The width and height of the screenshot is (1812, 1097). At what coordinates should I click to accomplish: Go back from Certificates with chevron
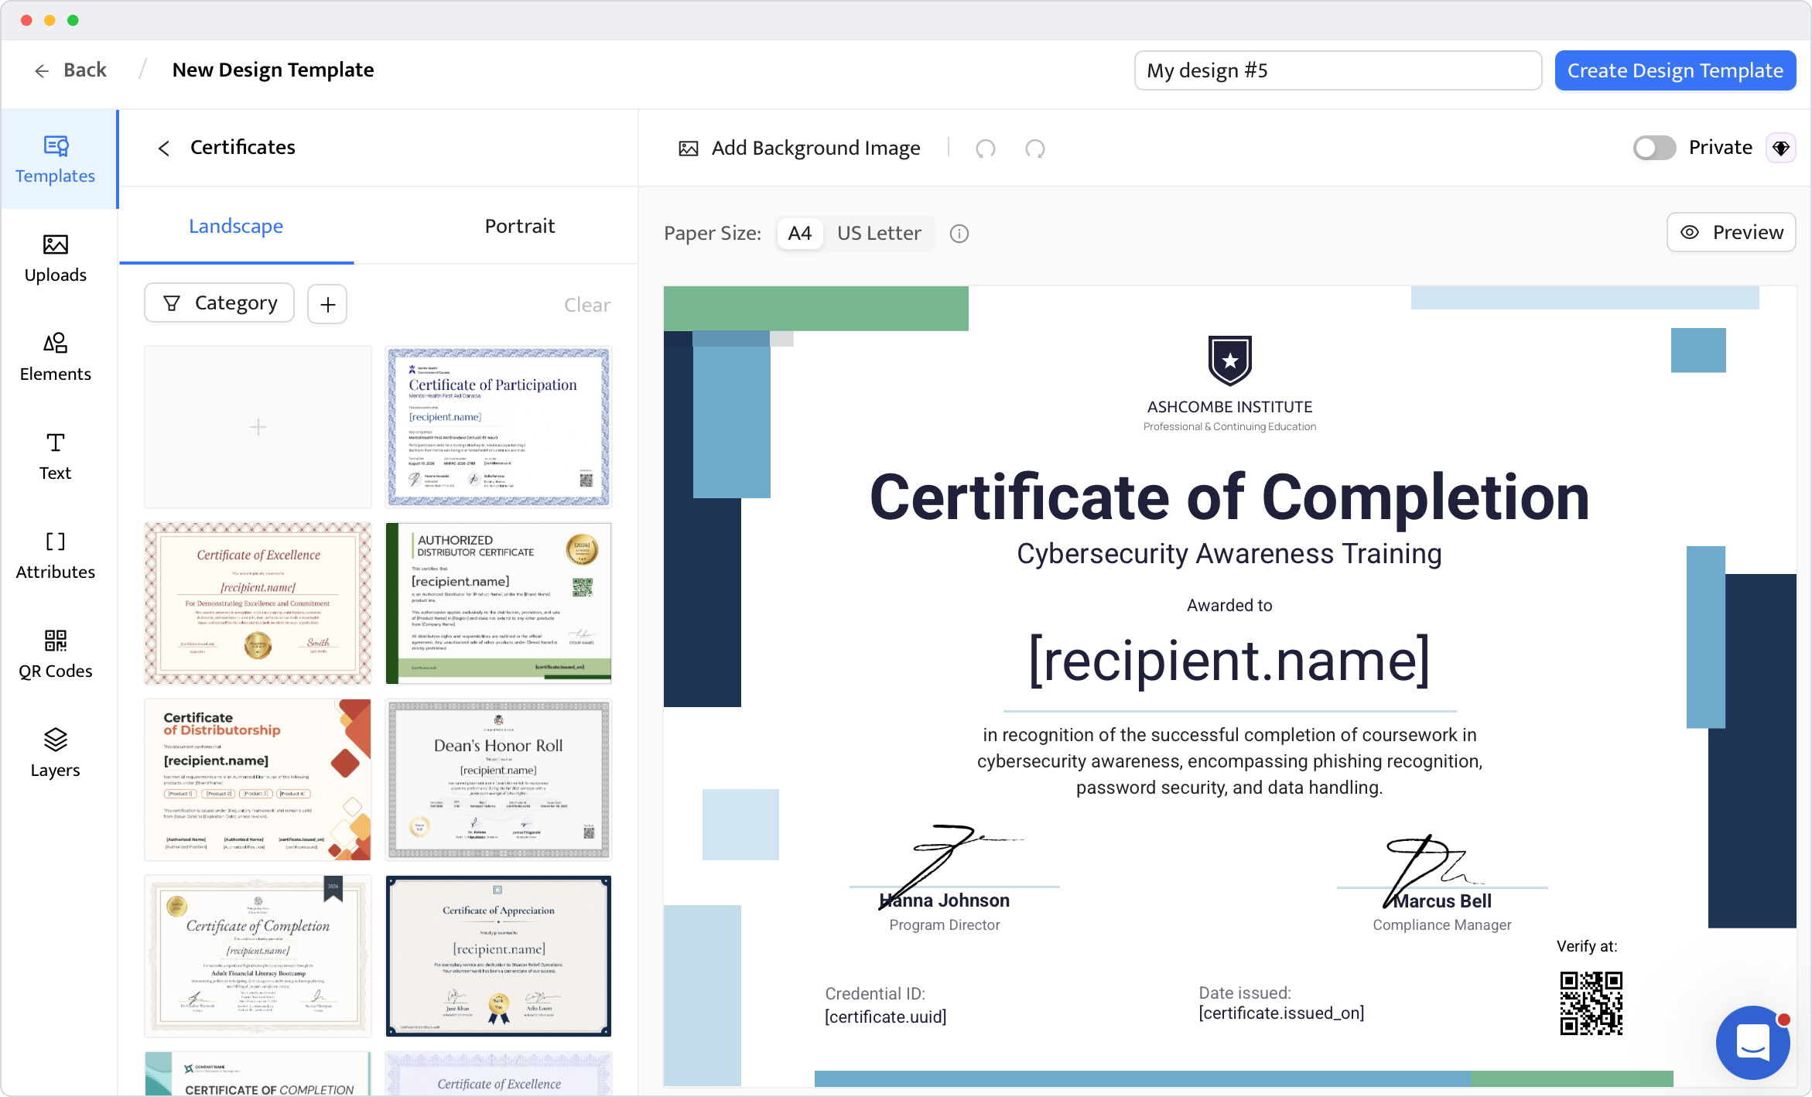tap(163, 148)
